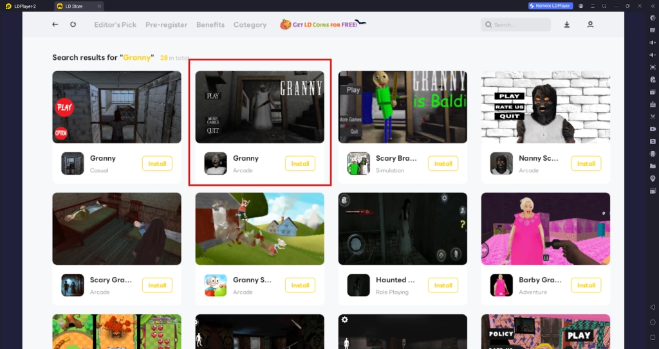Install the Arcade Granny game
Image resolution: width=659 pixels, height=349 pixels.
[x=300, y=164]
